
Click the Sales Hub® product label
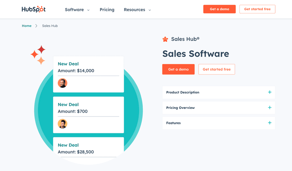tap(185, 39)
